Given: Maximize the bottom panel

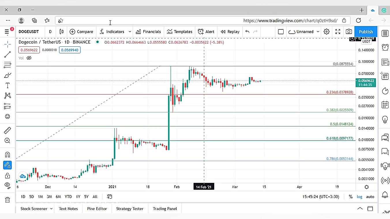Looking at the screenshot, I should point(370,209).
